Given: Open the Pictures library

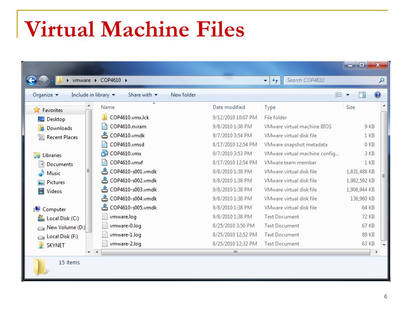Looking at the screenshot, I should 56,182.
